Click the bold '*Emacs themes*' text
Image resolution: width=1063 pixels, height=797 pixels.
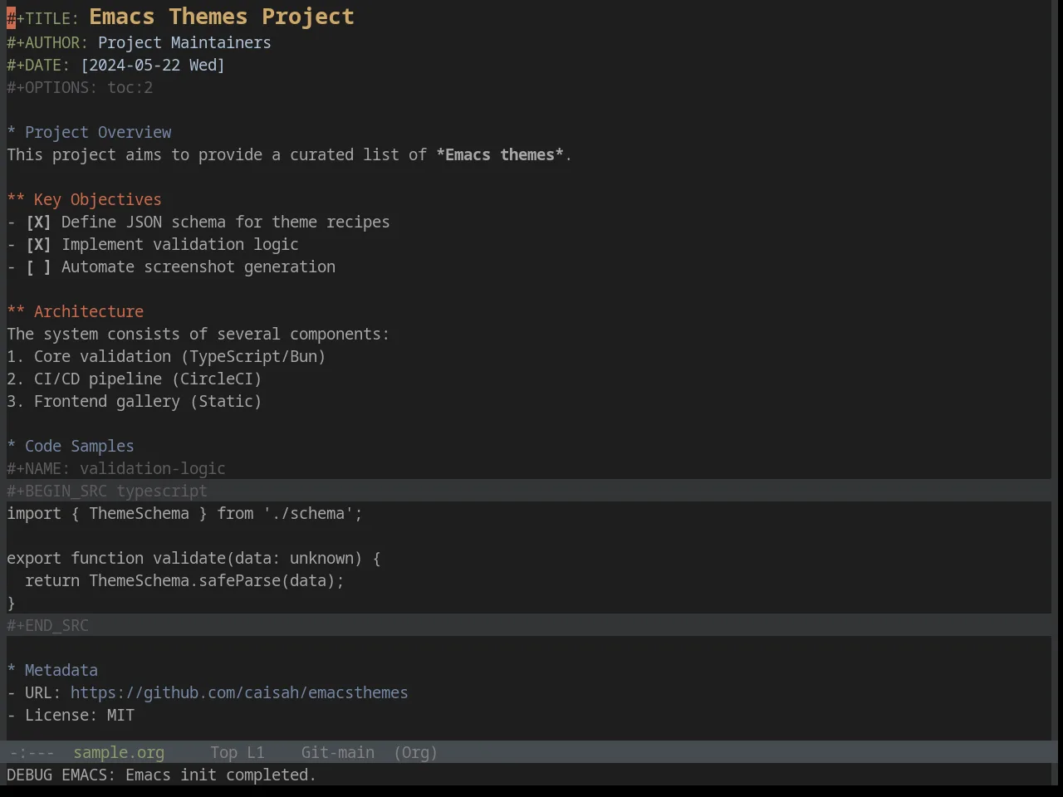tap(500, 155)
